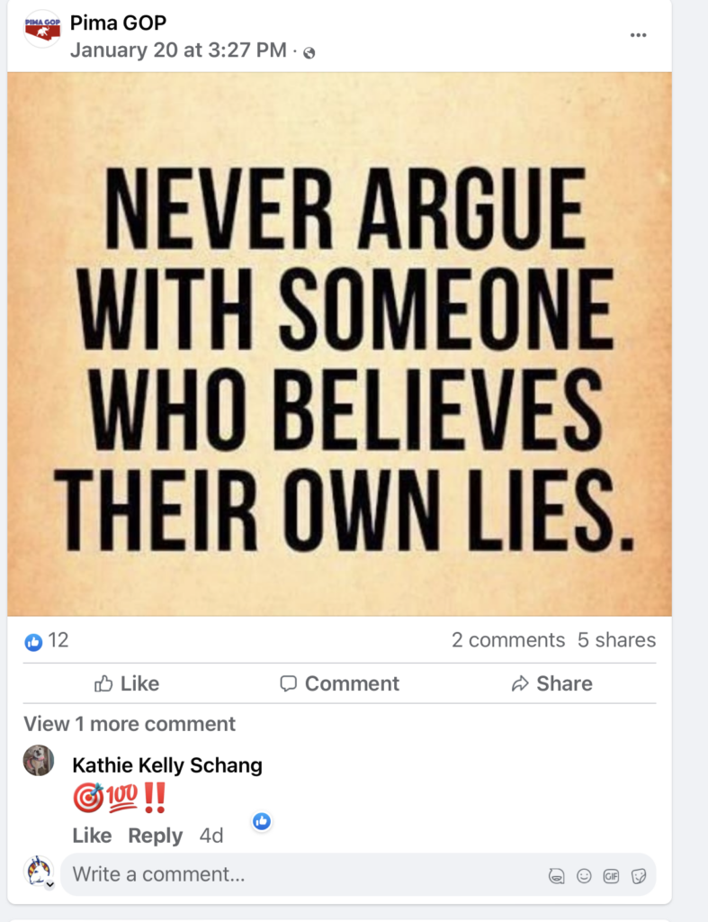Open the three-dot post options menu
Image resolution: width=708 pixels, height=922 pixels.
[638, 35]
